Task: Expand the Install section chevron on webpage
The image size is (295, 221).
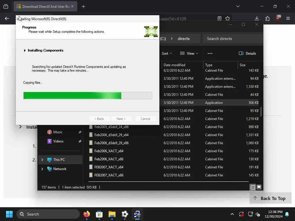Action: click(20, 127)
